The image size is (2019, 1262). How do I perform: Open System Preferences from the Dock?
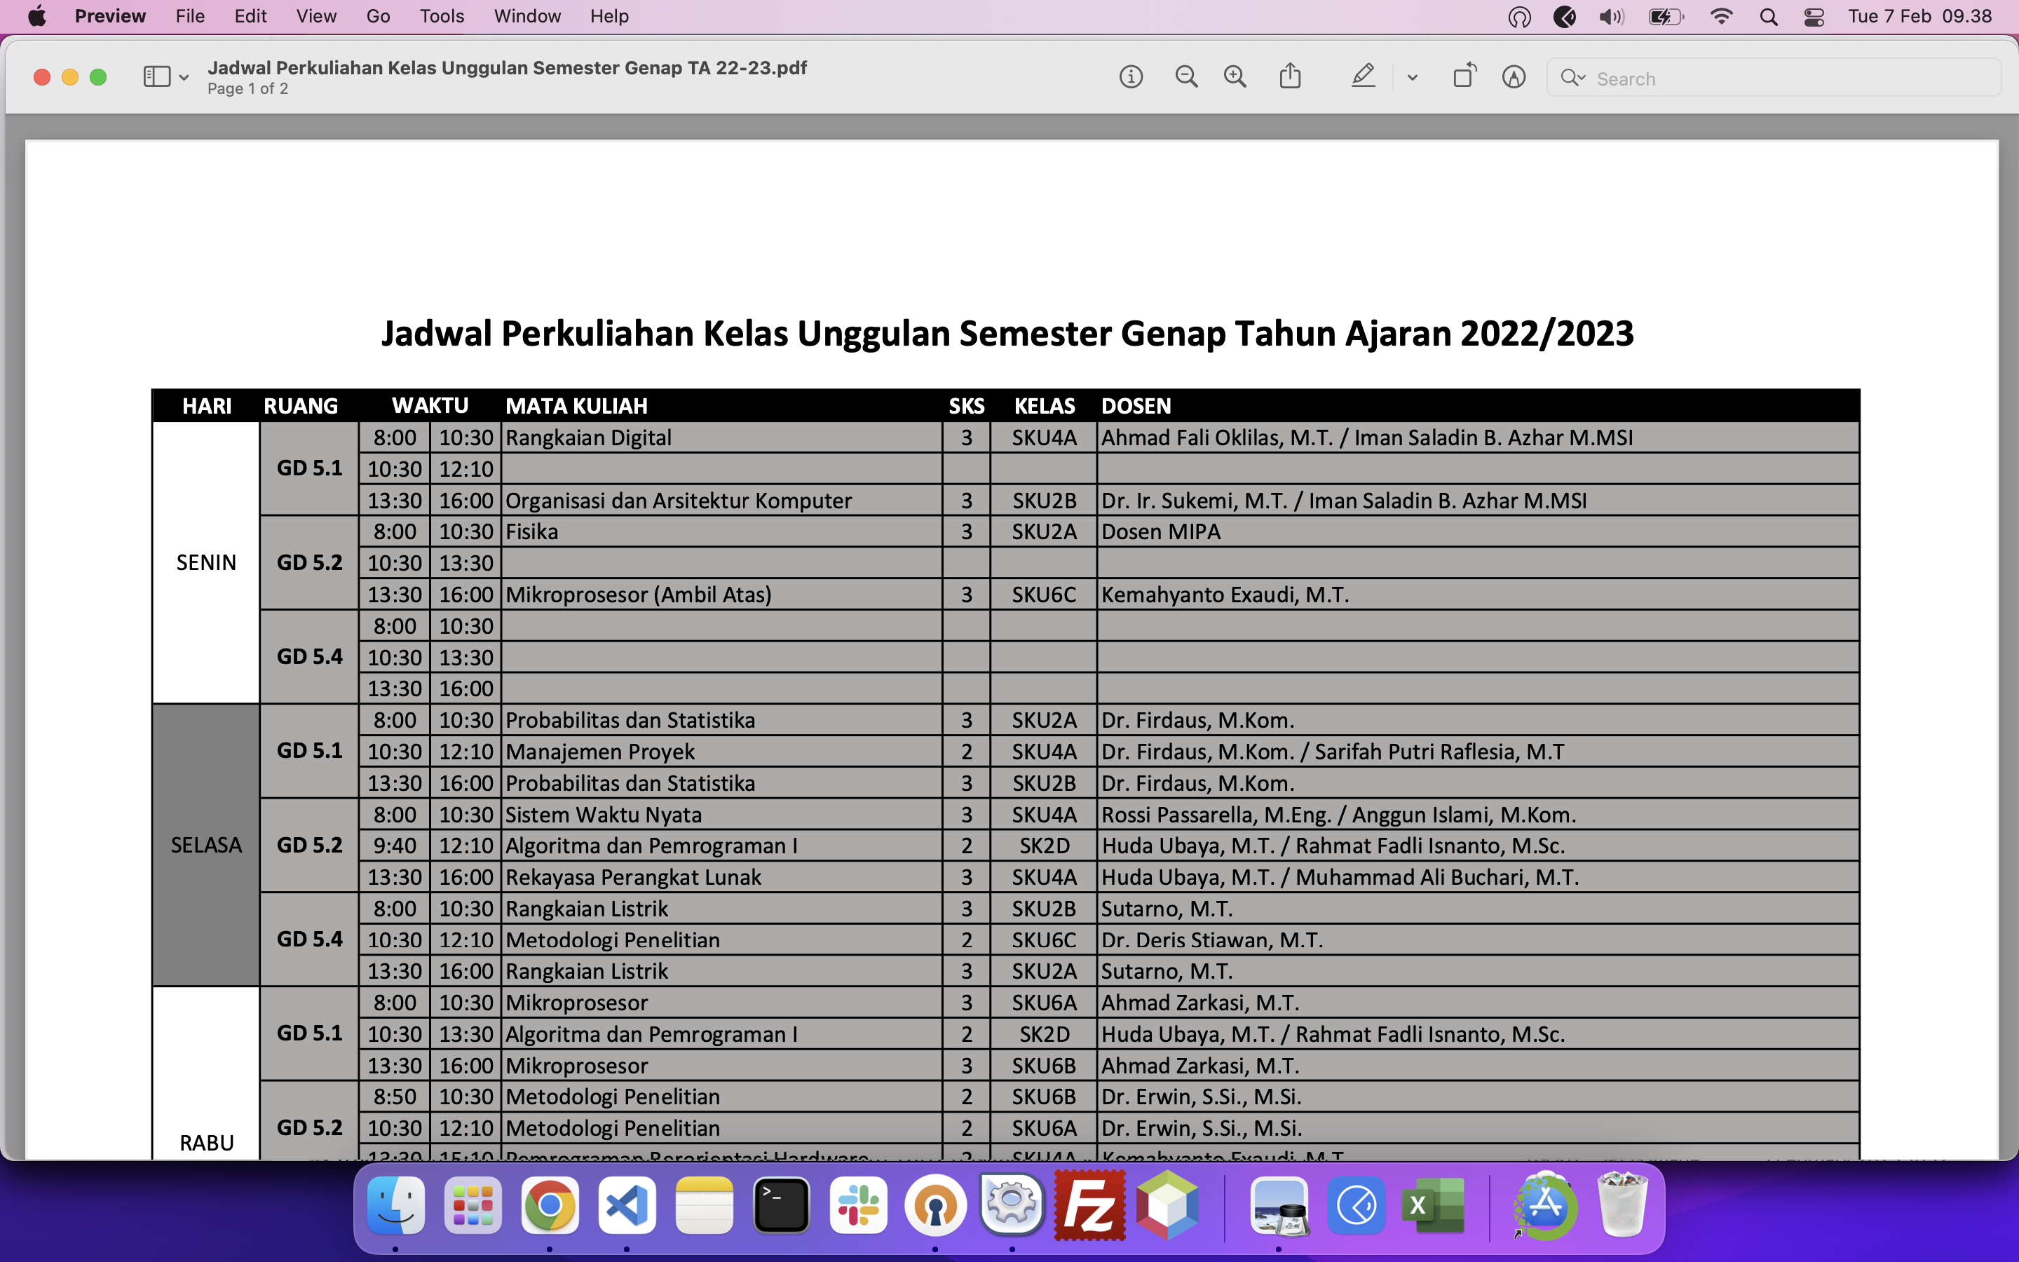[x=1012, y=1205]
